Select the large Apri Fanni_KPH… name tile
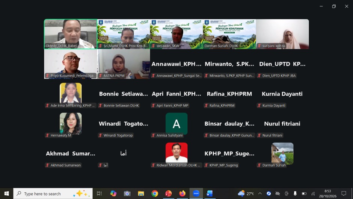 tap(176, 94)
